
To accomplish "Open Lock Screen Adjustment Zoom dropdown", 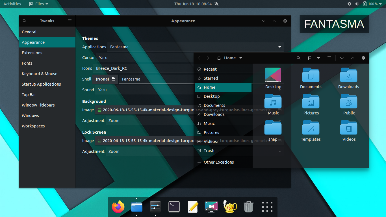I will tap(195, 151).
